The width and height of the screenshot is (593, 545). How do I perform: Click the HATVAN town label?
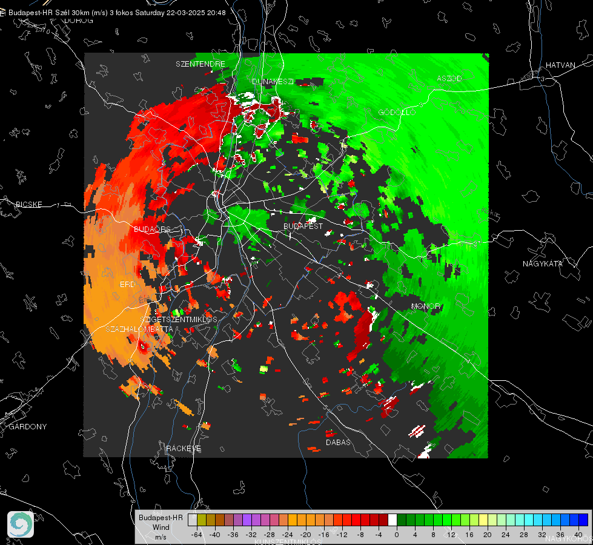pos(560,65)
